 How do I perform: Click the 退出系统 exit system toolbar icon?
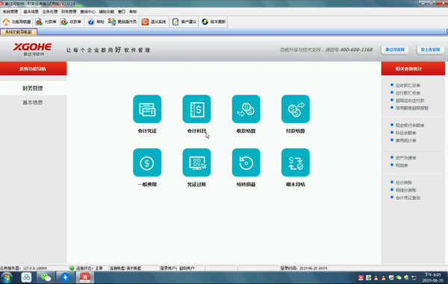(154, 22)
